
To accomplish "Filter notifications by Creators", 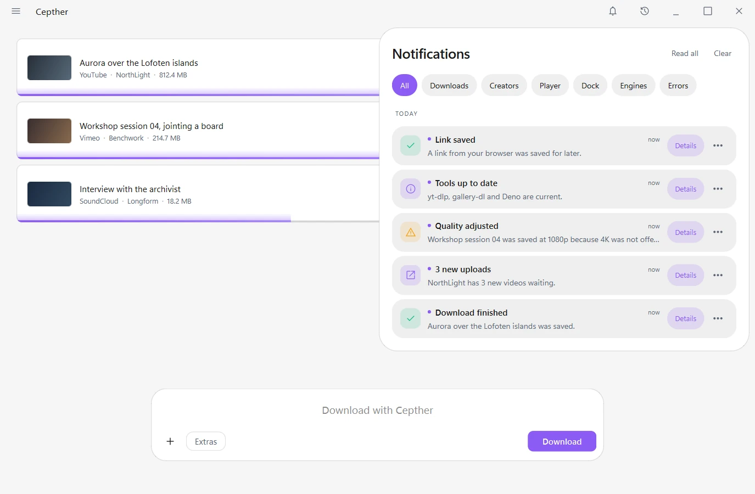I will tap(504, 86).
